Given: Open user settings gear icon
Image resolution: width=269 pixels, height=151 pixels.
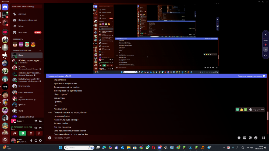Looking at the screenshot, I should [40, 141].
